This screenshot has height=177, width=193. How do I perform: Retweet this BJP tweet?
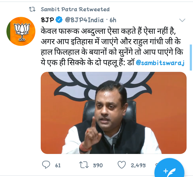point(84,165)
